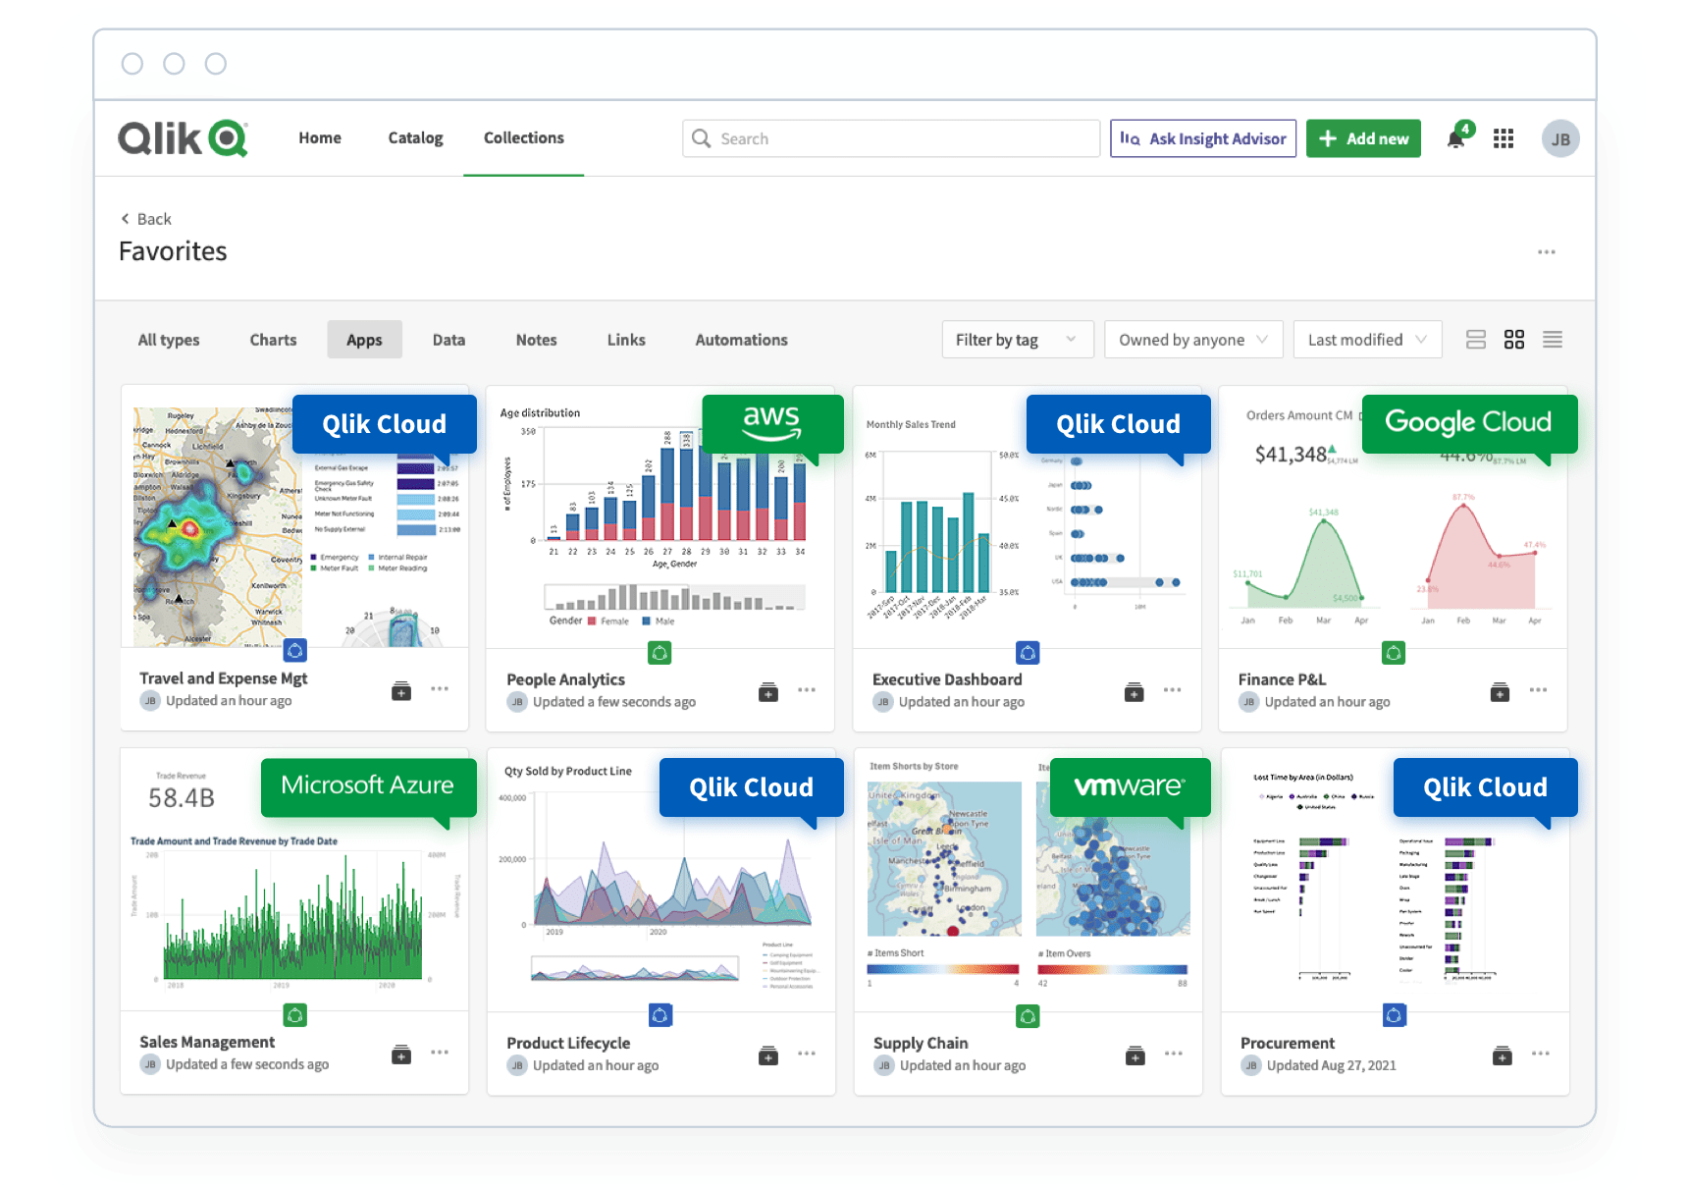Filter by Notes
The image size is (1688, 1190).
pos(536,340)
